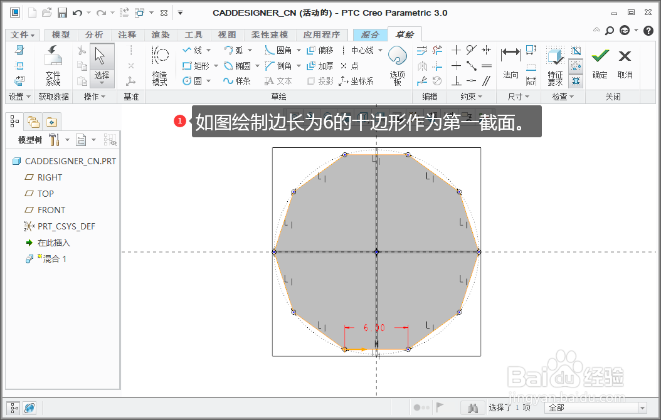Image resolution: width=661 pixels, height=420 pixels.
Task: Switch to the Annotate (注释) tab
Action: pos(127,35)
